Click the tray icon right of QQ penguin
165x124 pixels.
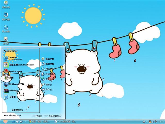coord(153,122)
